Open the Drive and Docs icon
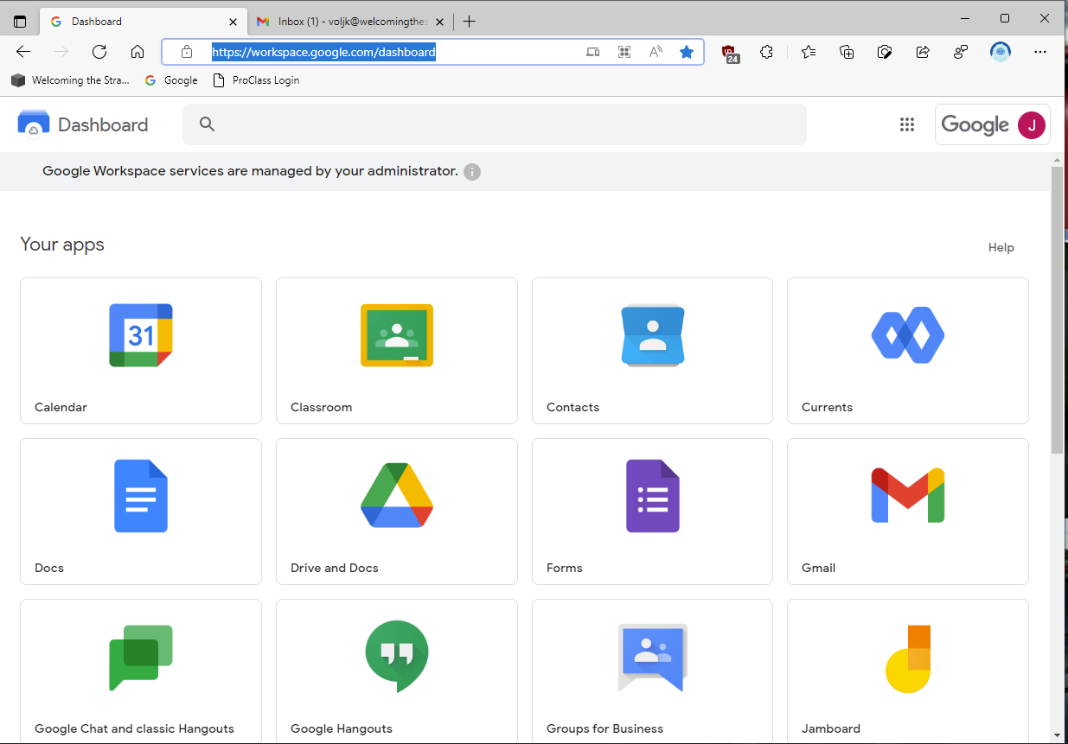1068x744 pixels. point(397,495)
